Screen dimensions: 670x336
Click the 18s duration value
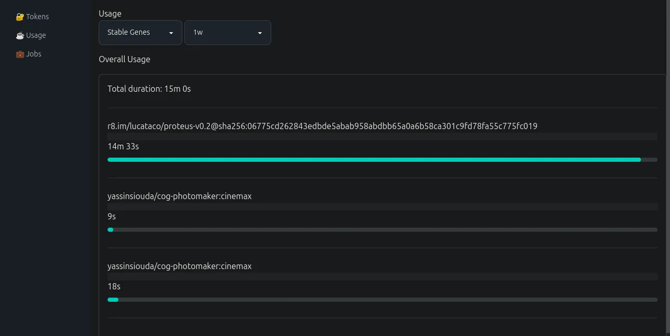click(114, 286)
